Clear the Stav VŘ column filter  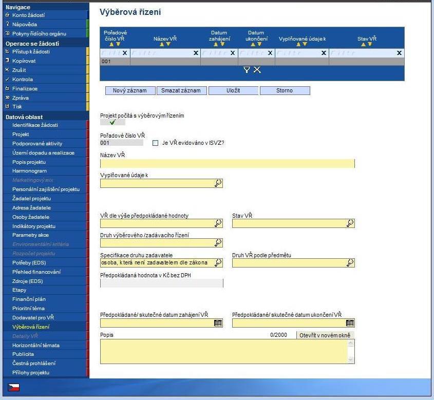coord(399,53)
